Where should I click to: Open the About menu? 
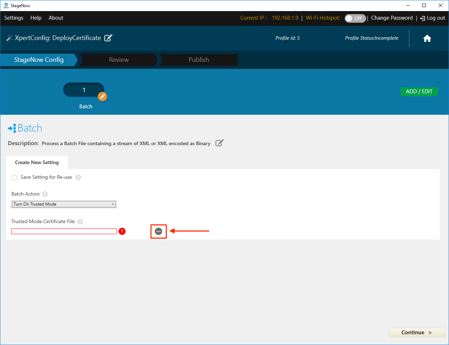click(x=56, y=18)
